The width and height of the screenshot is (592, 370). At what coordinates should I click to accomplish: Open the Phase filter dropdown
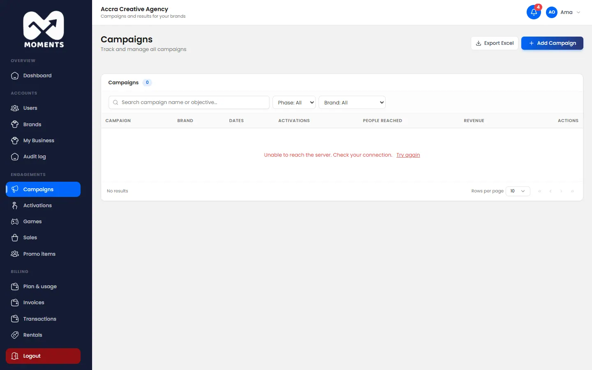tap(294, 102)
